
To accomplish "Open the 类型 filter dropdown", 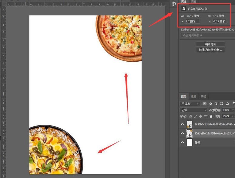I will 190,104.
